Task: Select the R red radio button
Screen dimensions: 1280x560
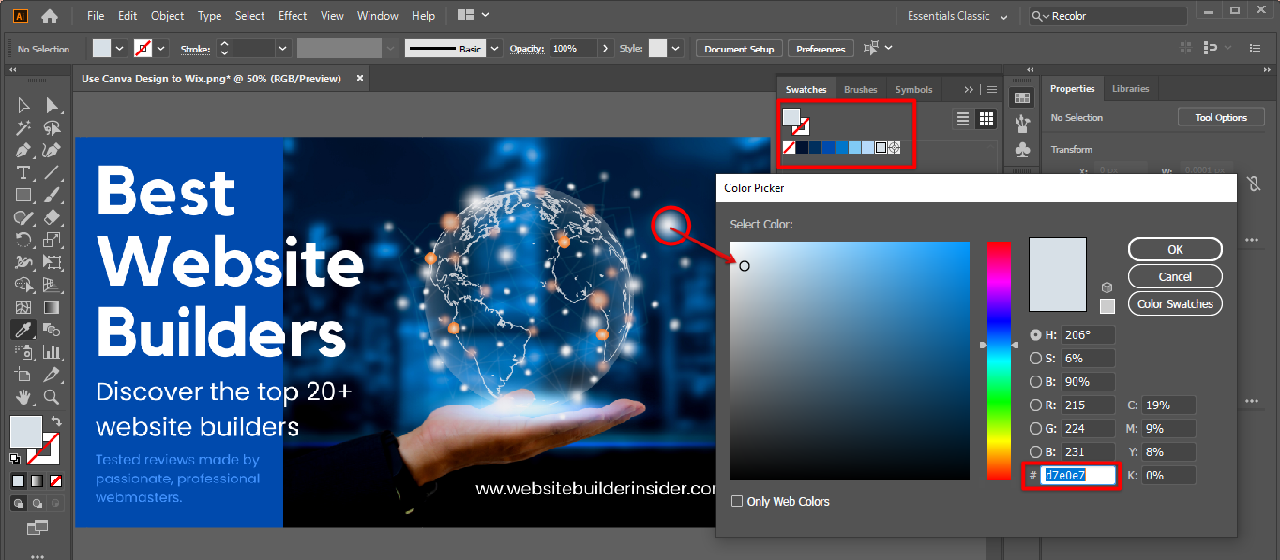Action: point(1035,405)
